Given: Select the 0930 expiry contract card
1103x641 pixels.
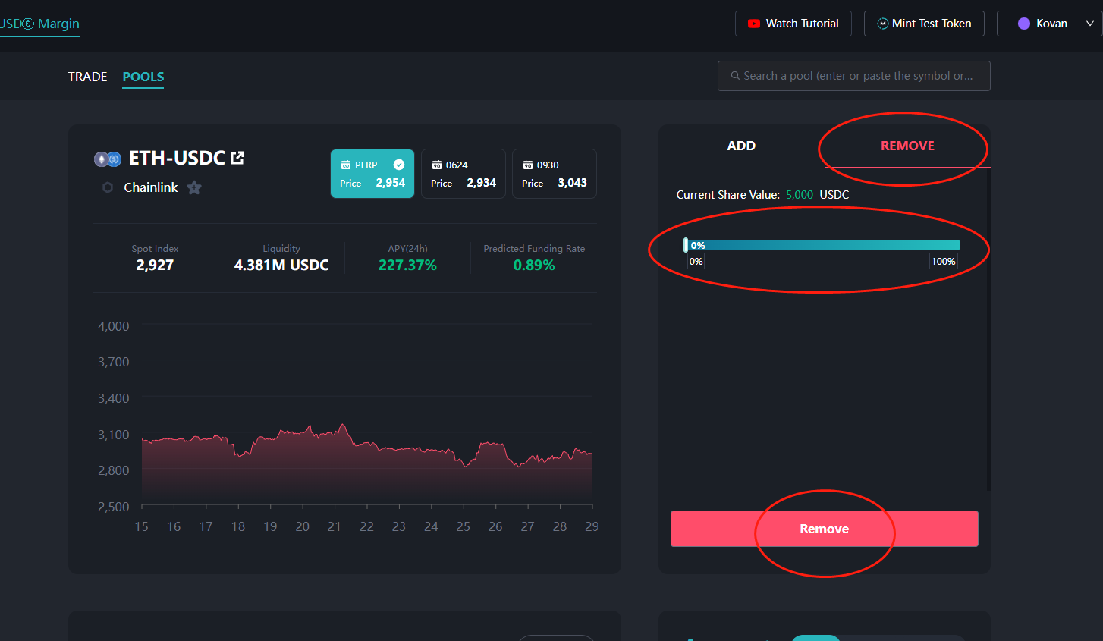Looking at the screenshot, I should pyautogui.click(x=554, y=174).
